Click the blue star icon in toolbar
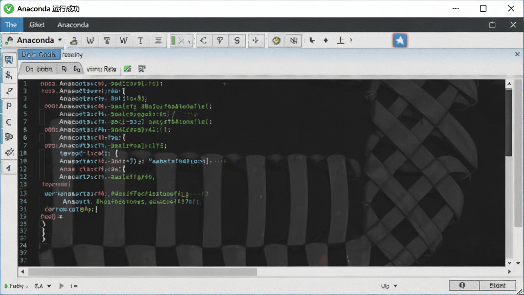The width and height of the screenshot is (524, 295). [x=400, y=40]
